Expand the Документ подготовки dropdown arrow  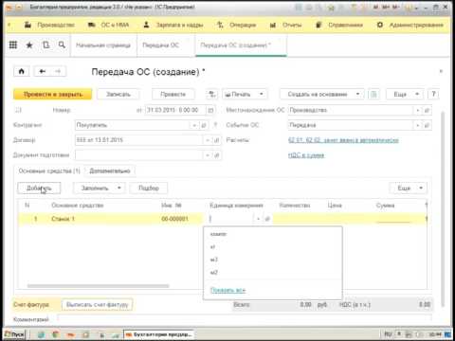coord(208,155)
